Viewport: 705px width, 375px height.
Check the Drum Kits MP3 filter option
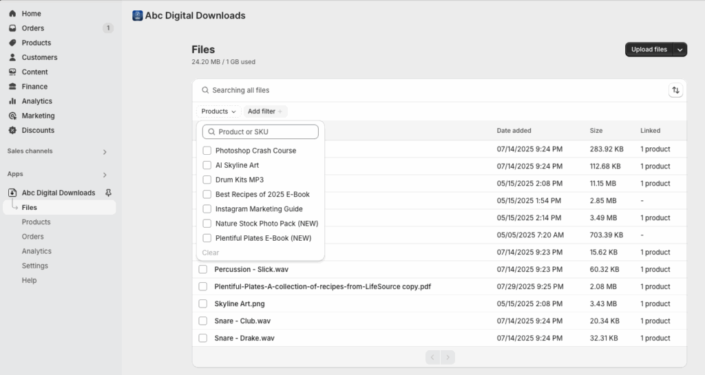pos(207,180)
